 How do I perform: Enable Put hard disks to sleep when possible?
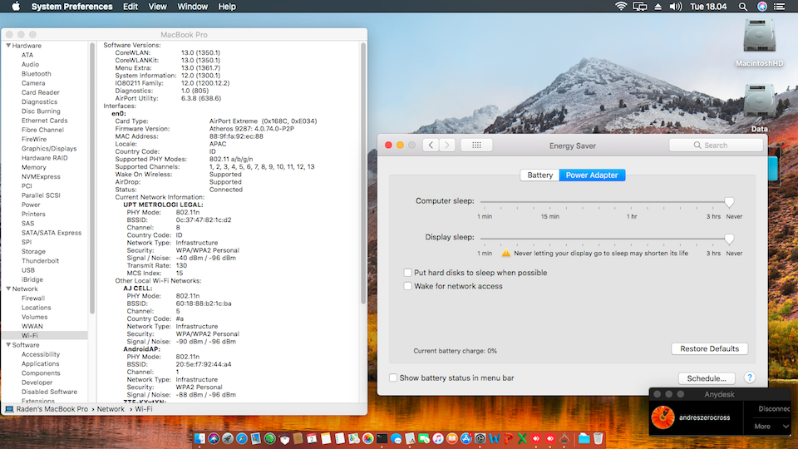(407, 273)
